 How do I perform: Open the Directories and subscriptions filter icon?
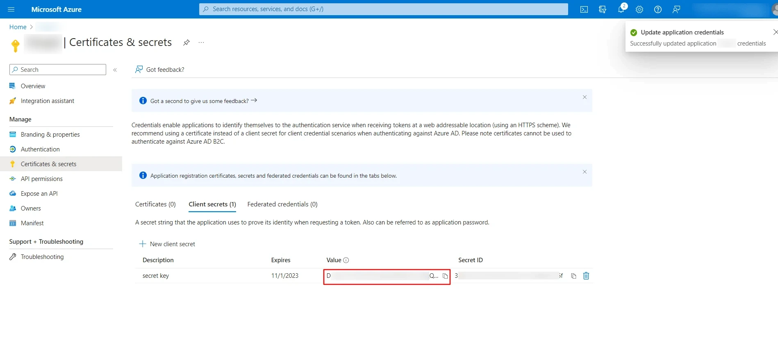[603, 9]
